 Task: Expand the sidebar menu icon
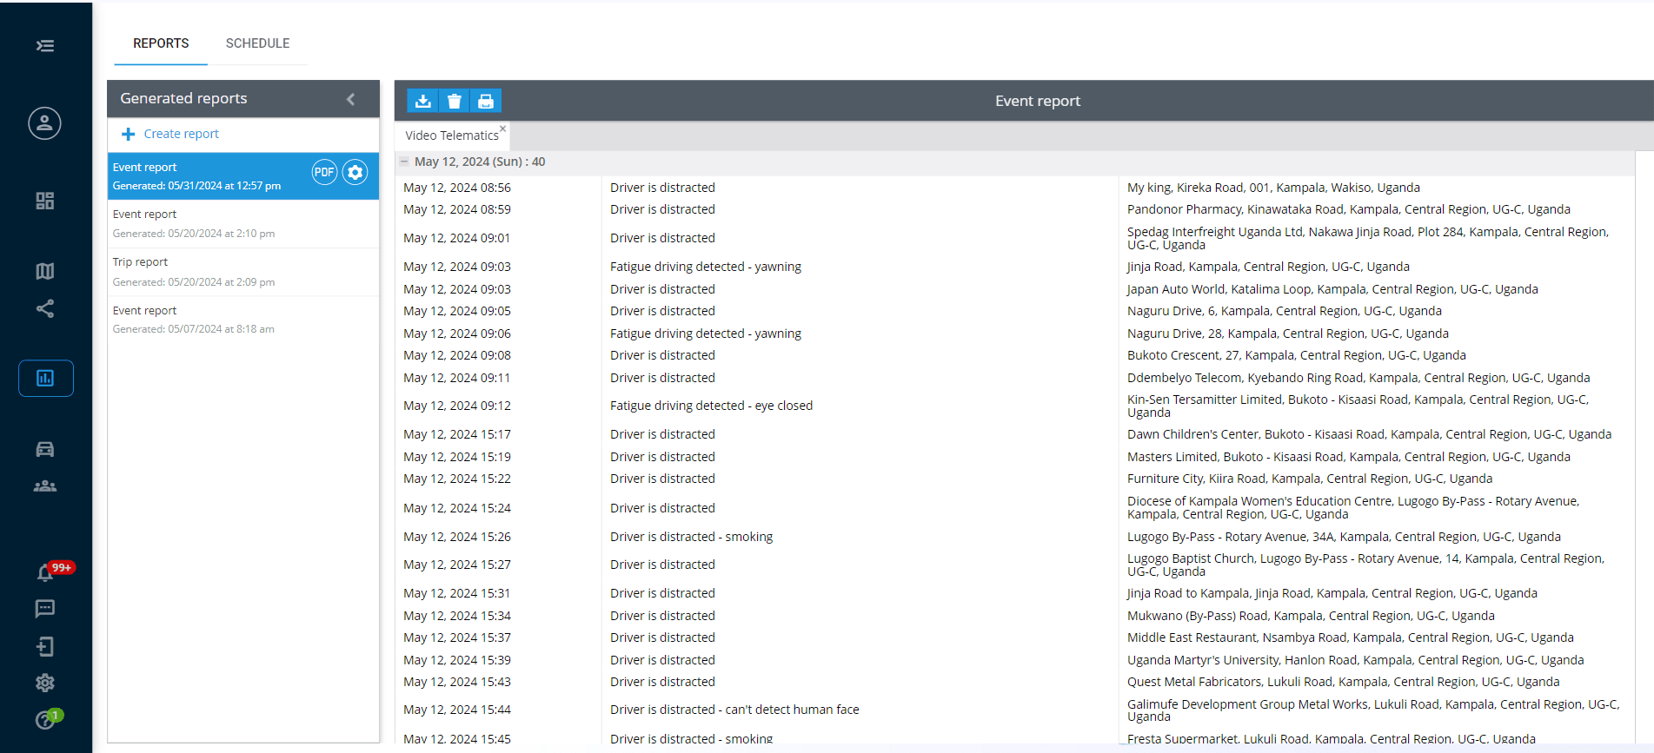(45, 46)
